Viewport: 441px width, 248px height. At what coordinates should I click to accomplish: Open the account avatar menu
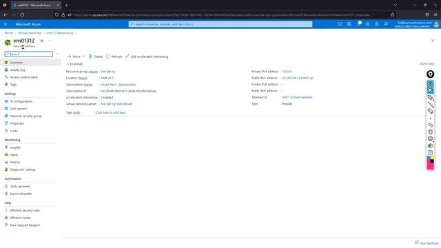pyautogui.click(x=436, y=24)
